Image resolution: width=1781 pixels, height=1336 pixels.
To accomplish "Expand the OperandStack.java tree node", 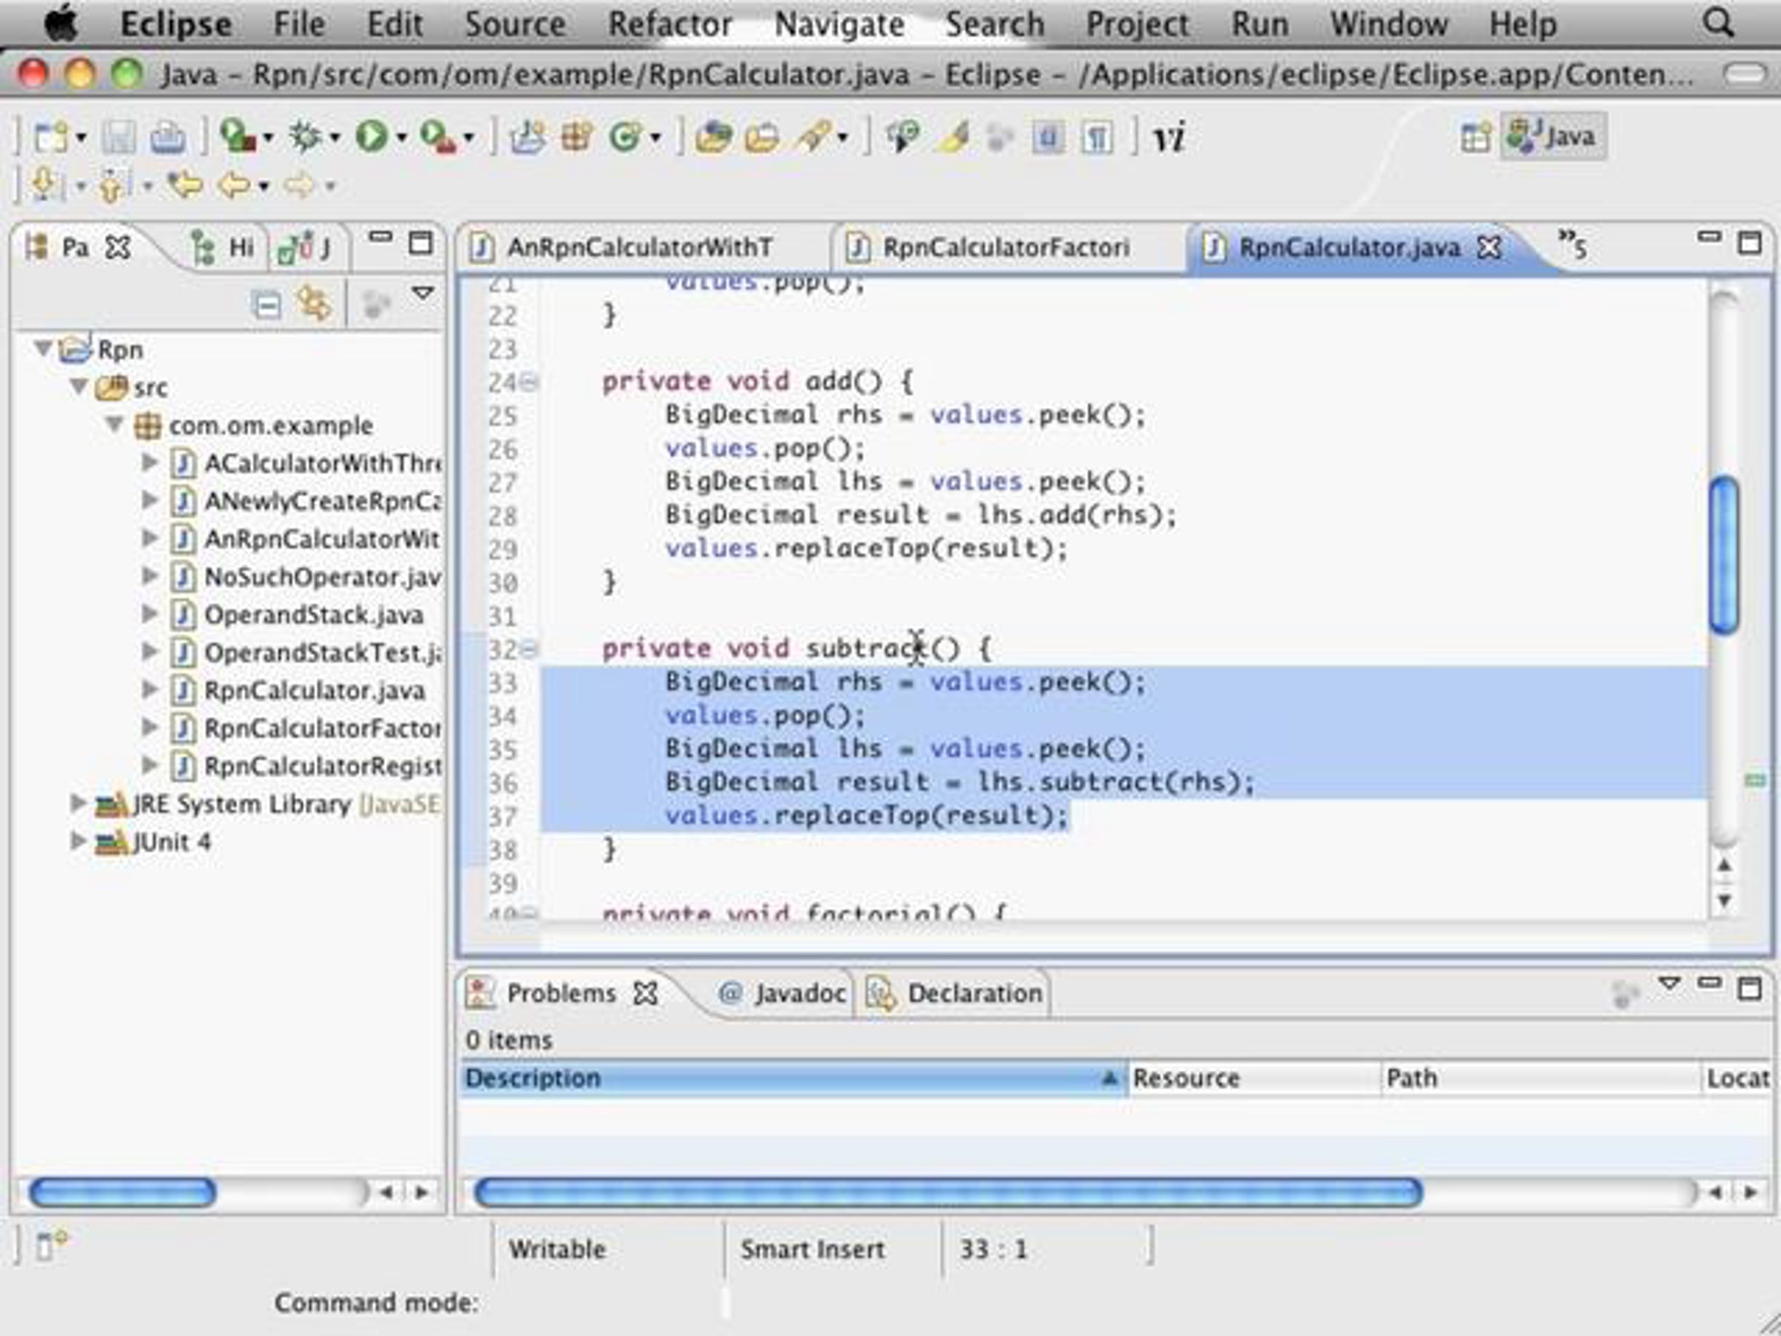I will point(150,614).
